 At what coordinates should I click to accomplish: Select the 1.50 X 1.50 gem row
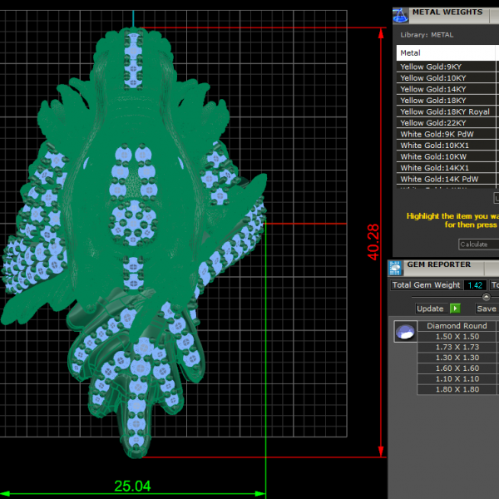point(457,336)
